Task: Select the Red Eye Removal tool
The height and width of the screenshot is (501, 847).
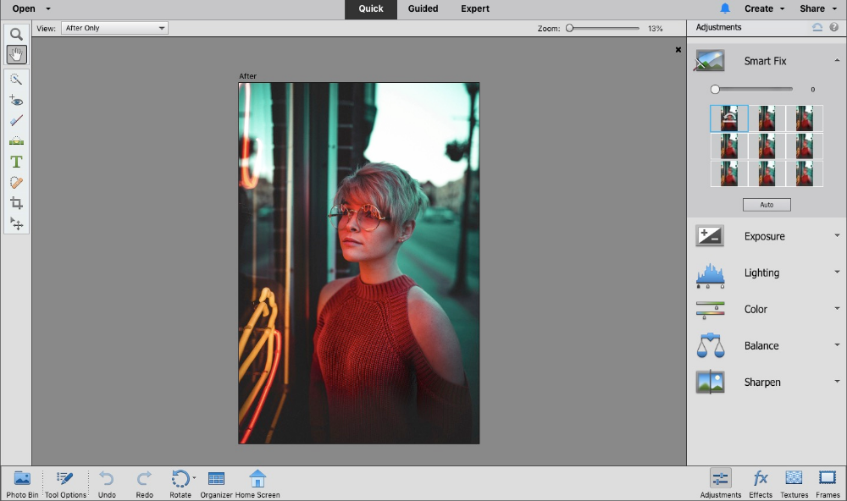Action: click(x=16, y=100)
